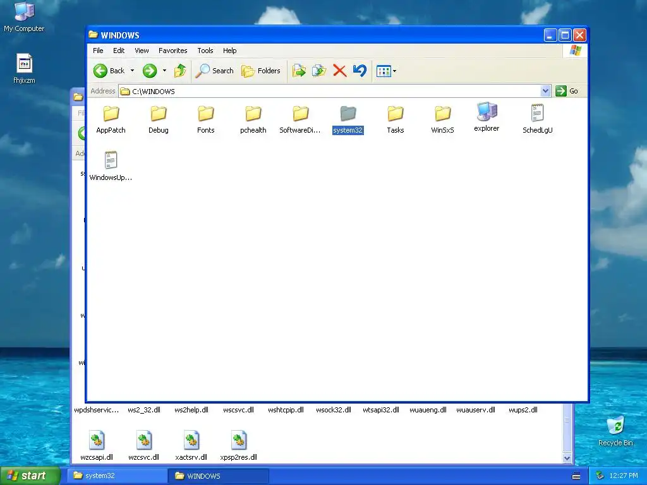Image resolution: width=647 pixels, height=485 pixels.
Task: Click the green Forward arrow button
Action: tap(150, 71)
